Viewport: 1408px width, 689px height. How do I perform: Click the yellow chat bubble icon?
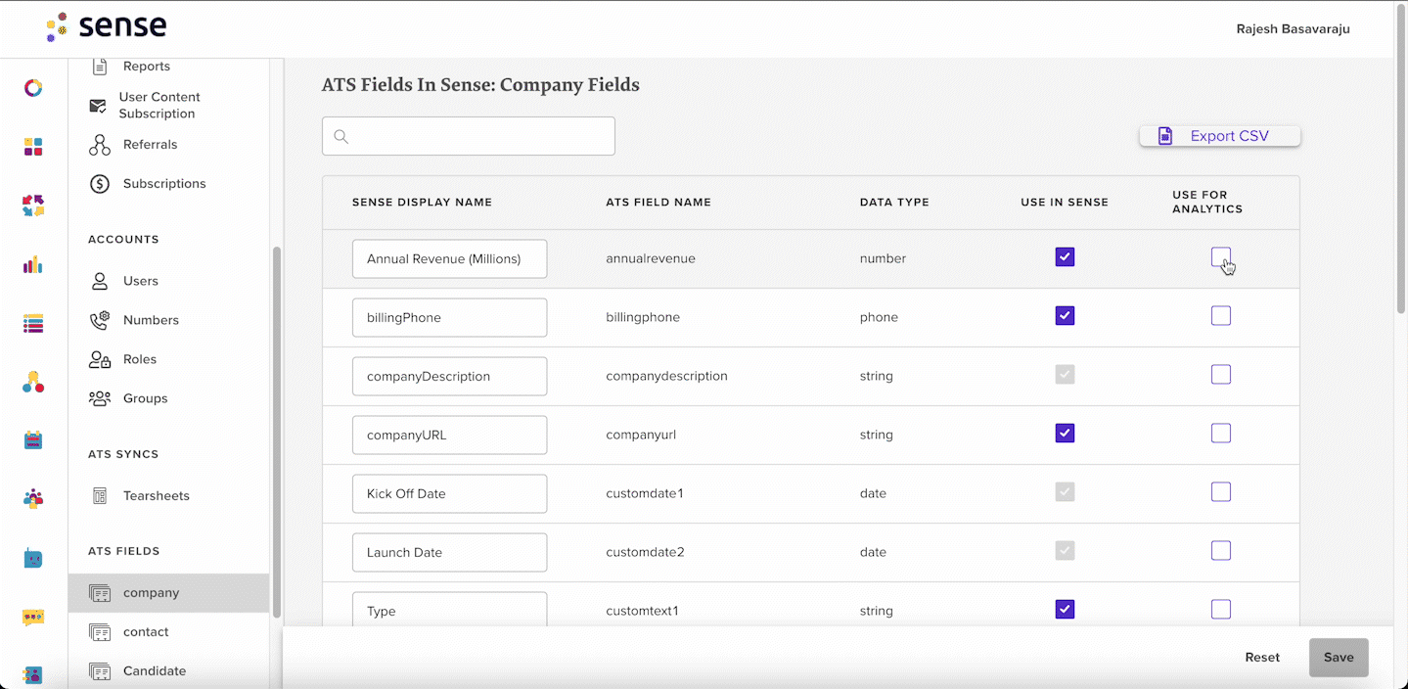coord(33,617)
